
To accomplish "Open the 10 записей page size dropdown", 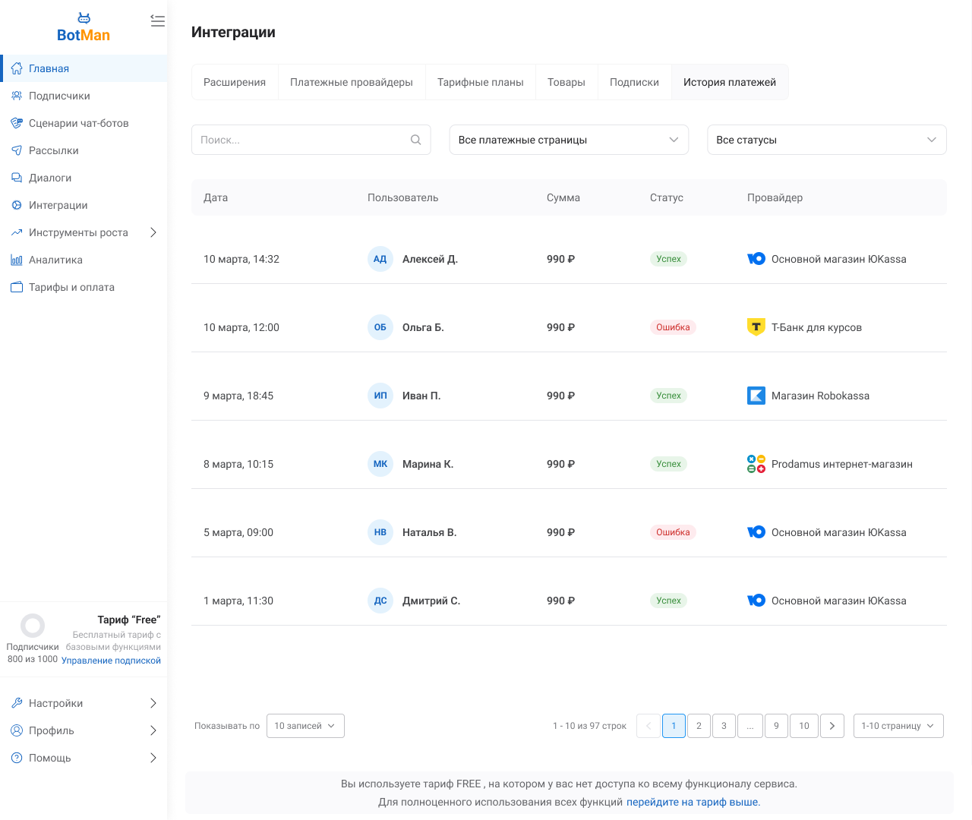I will 305,726.
